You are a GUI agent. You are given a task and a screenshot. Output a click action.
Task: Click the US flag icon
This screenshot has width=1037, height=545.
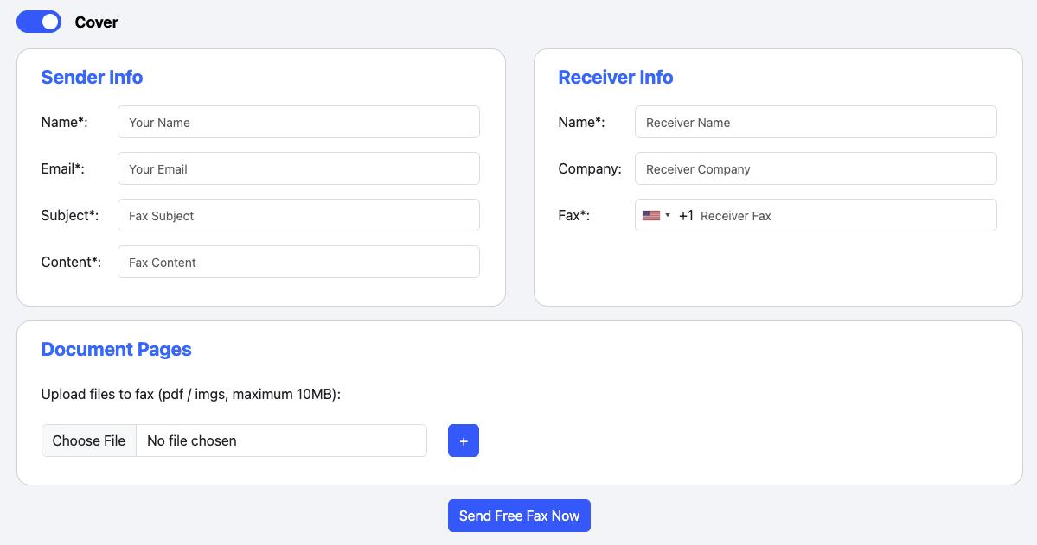(650, 216)
